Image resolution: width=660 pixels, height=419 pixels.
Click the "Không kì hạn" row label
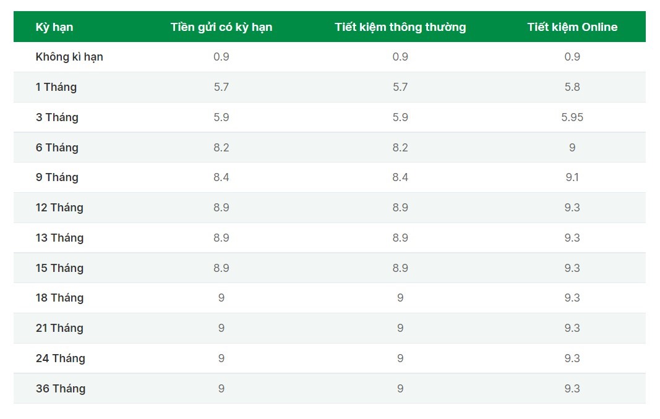pyautogui.click(x=69, y=57)
